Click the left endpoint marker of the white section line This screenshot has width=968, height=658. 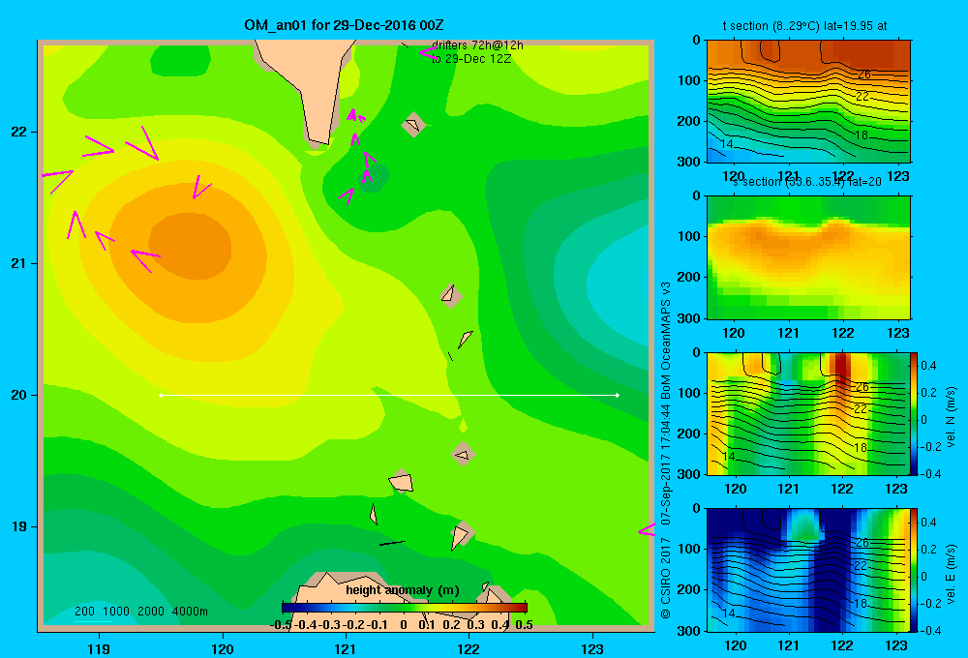point(161,395)
